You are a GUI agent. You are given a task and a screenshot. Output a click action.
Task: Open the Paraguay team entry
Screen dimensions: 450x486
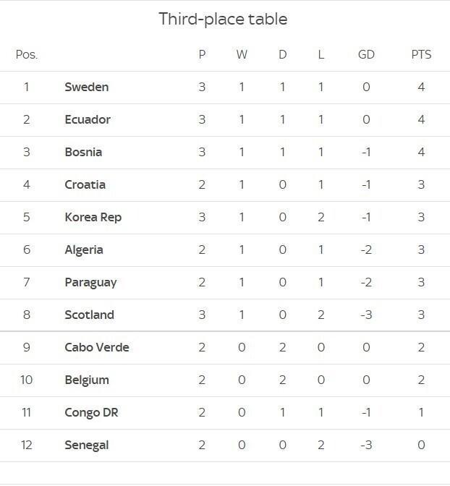point(90,282)
